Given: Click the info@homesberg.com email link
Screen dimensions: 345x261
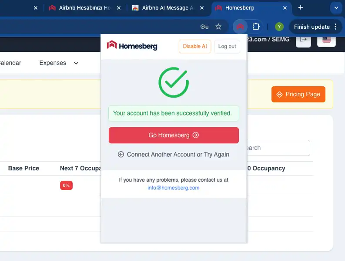Looking at the screenshot, I should 174,188.
